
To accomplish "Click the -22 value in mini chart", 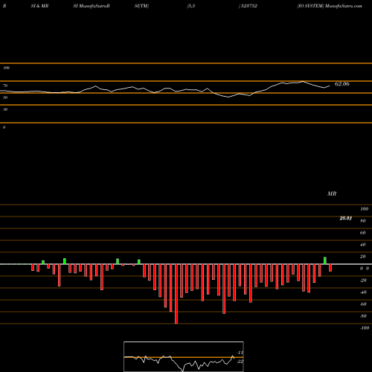I will [240, 362].
